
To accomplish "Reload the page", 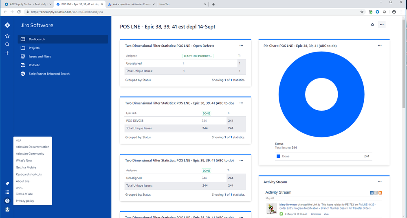I will pos(19,12).
